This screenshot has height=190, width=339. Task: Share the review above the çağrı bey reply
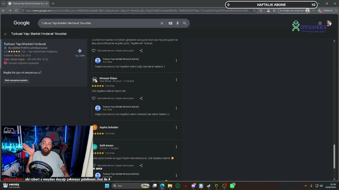pos(141,51)
